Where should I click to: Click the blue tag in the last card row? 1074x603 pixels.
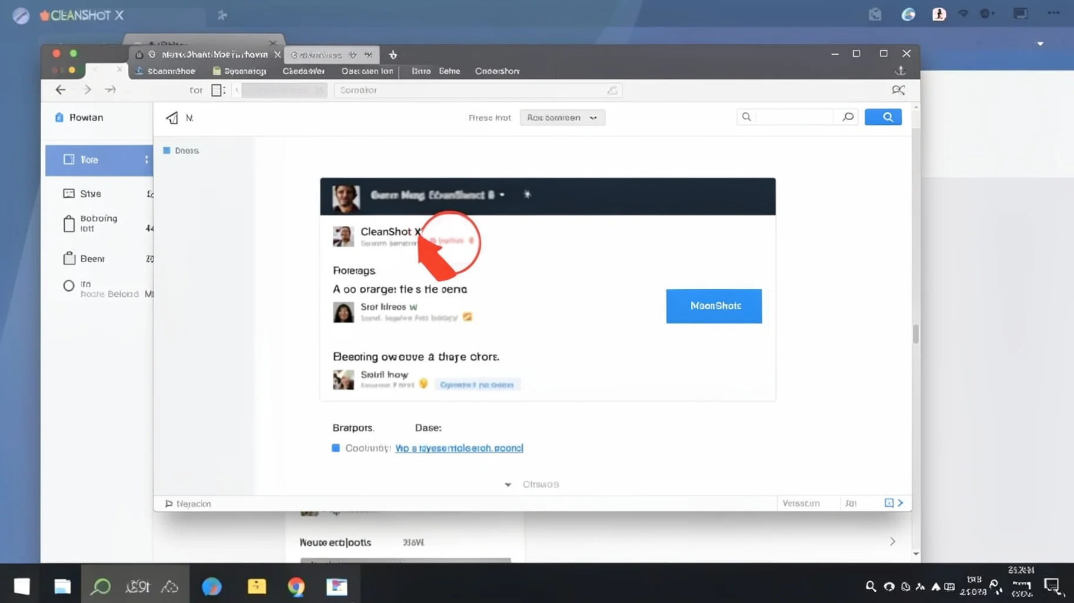click(x=477, y=385)
